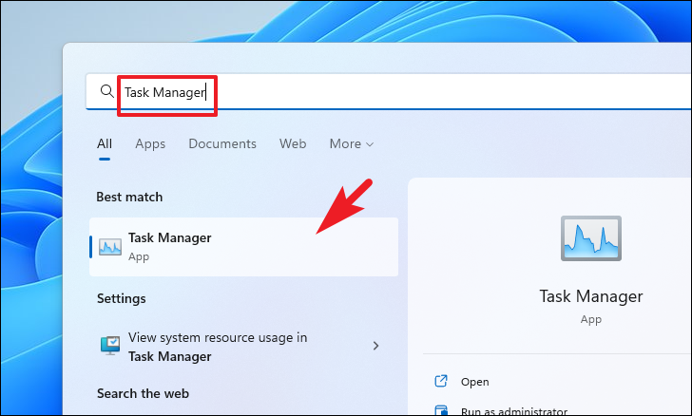This screenshot has width=692, height=416.
Task: Expand the chevron next to View system resource usage
Action: click(x=375, y=346)
